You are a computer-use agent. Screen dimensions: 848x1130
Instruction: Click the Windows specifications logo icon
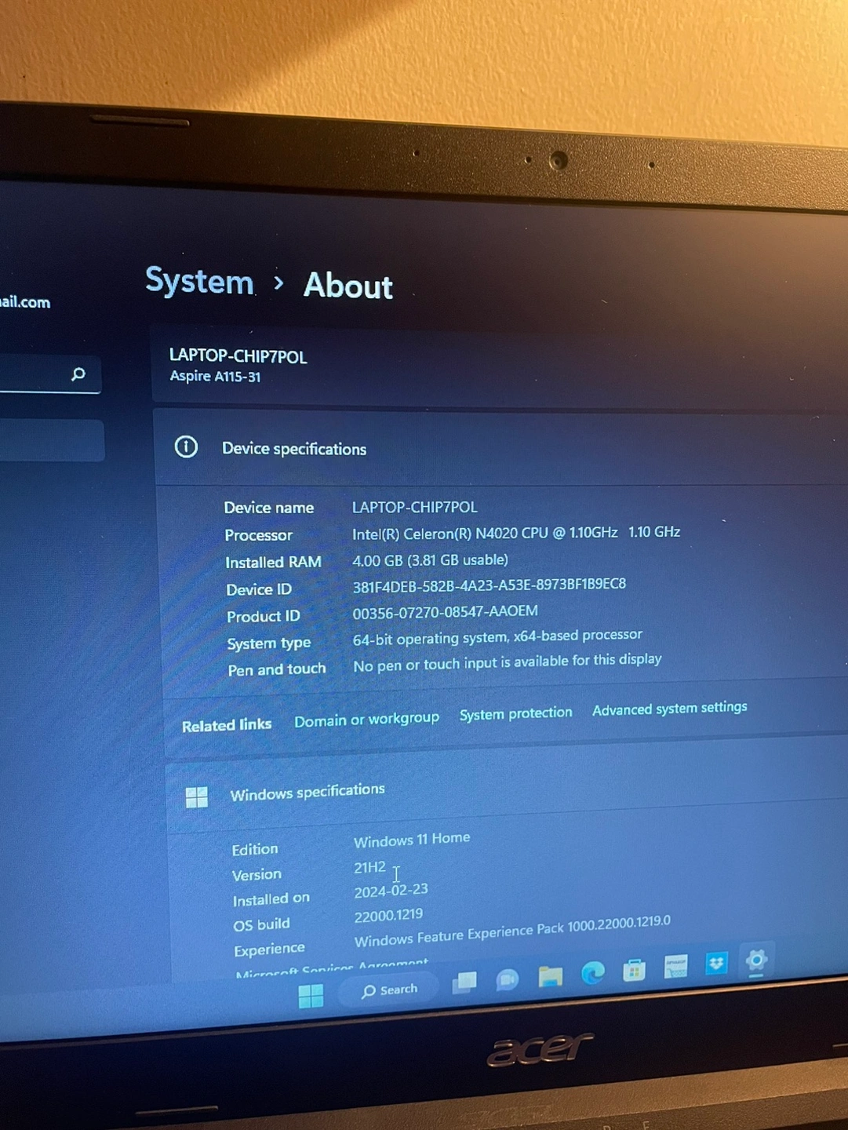pos(196,797)
